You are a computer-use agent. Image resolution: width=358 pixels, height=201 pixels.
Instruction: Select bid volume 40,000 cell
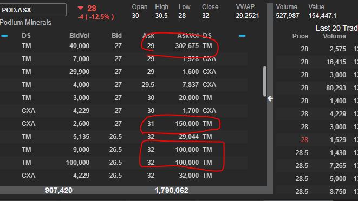[x=79, y=46]
